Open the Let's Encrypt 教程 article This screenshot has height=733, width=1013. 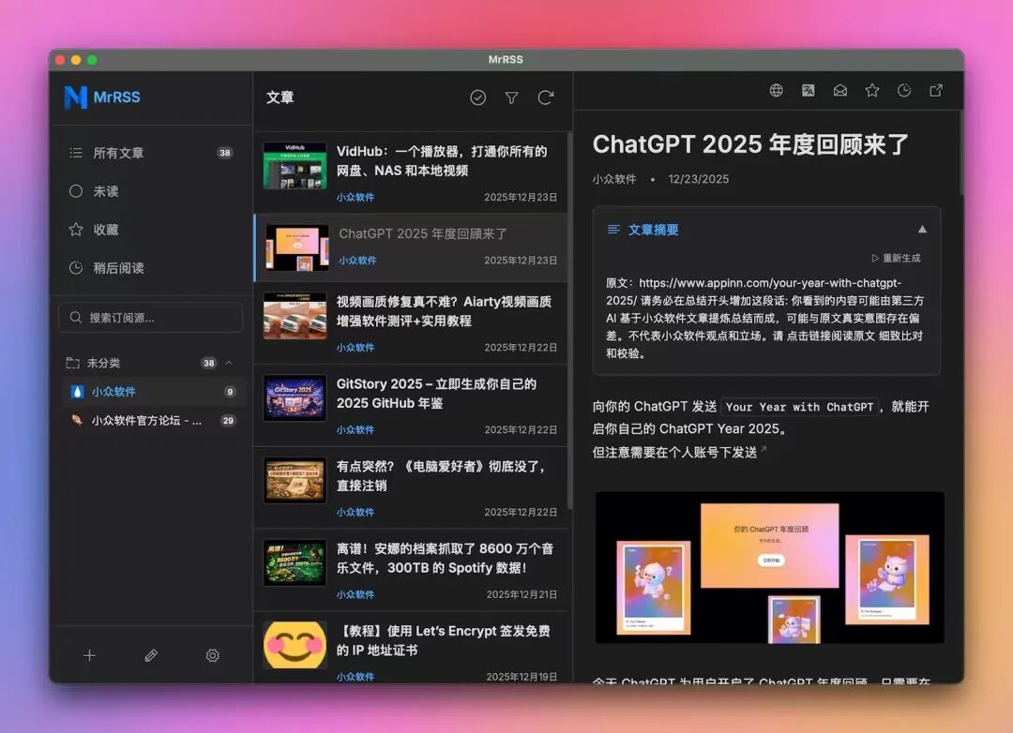(x=411, y=648)
